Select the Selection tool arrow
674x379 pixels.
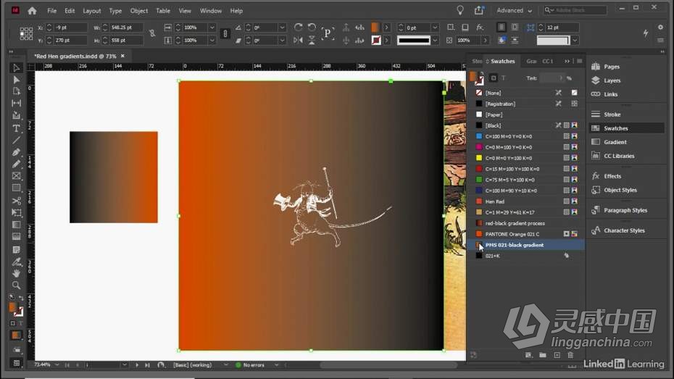click(16, 68)
